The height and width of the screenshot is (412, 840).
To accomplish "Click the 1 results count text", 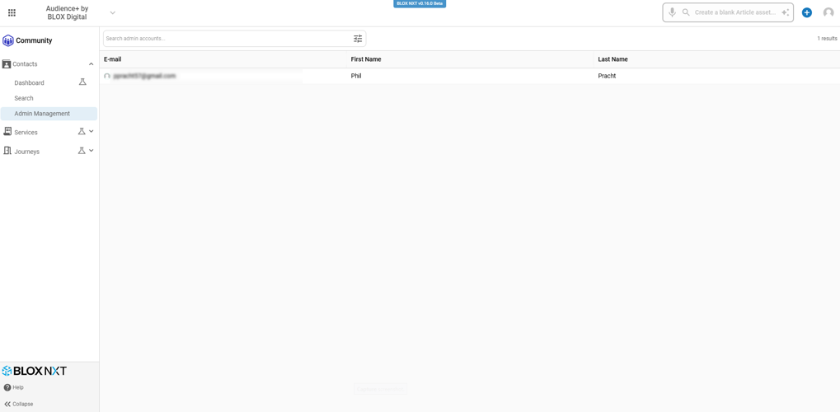I will coord(827,39).
